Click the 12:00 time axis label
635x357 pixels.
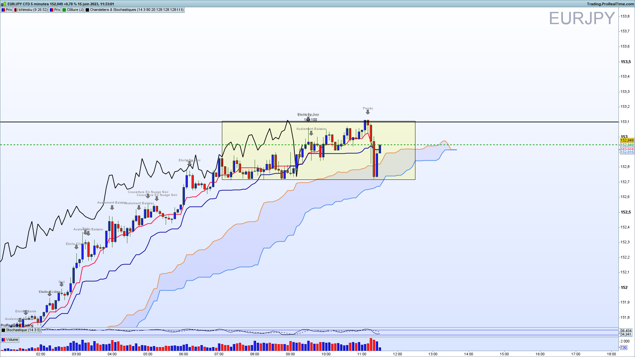point(397,354)
